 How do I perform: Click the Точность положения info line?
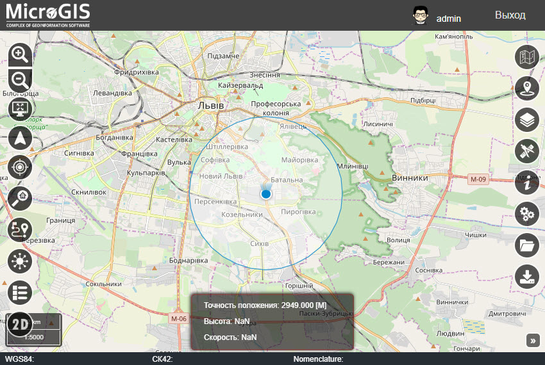[x=265, y=305]
